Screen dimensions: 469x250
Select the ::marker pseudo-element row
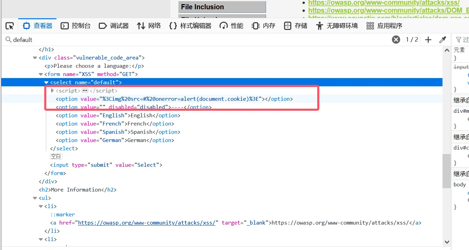pyautogui.click(x=222, y=215)
